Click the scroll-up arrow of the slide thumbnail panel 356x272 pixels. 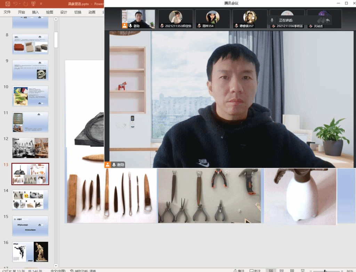[56, 19]
